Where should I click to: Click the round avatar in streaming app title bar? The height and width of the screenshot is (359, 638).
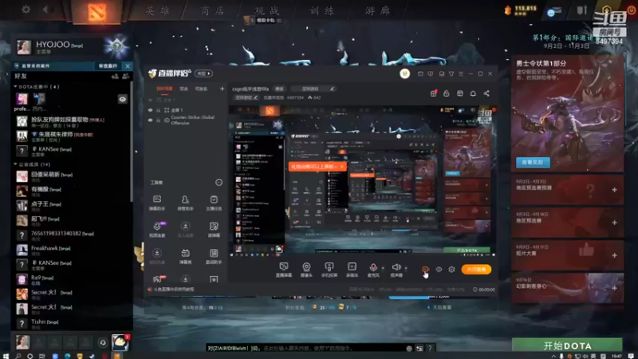click(x=404, y=73)
